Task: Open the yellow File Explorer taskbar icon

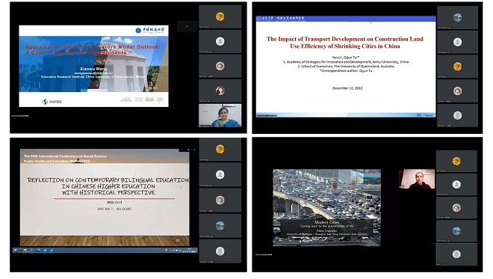Action: [x=25, y=250]
